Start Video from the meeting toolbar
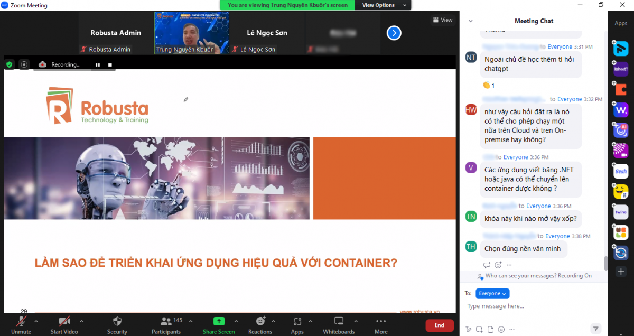The height and width of the screenshot is (336, 634). 64,325
